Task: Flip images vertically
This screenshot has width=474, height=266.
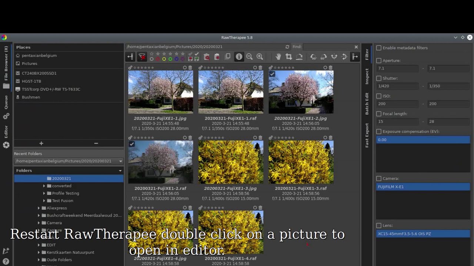Action: (344, 57)
